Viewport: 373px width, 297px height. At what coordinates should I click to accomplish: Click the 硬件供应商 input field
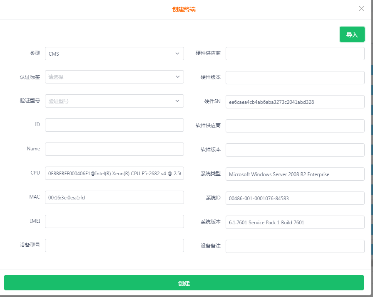coord(295,54)
